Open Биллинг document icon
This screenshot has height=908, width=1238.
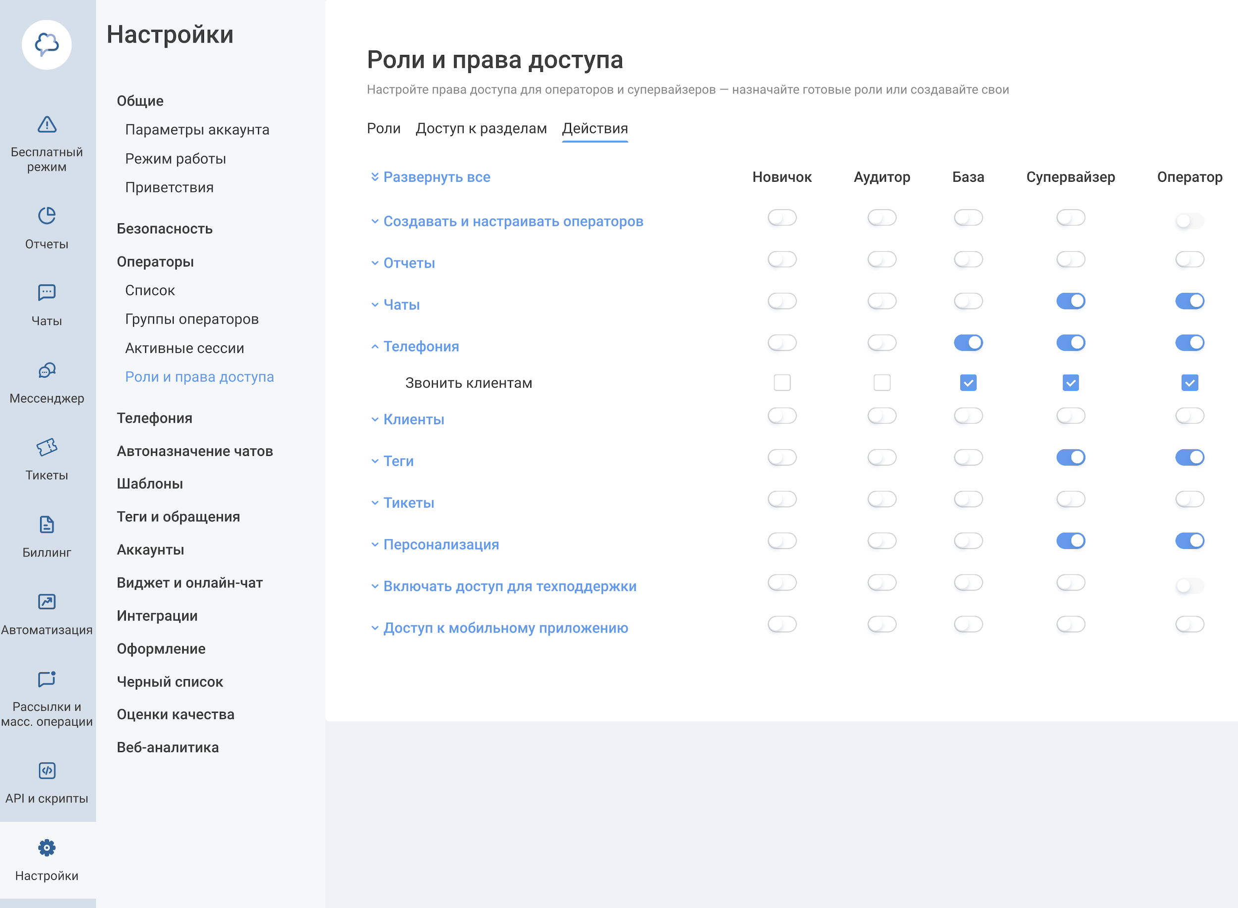pos(47,525)
